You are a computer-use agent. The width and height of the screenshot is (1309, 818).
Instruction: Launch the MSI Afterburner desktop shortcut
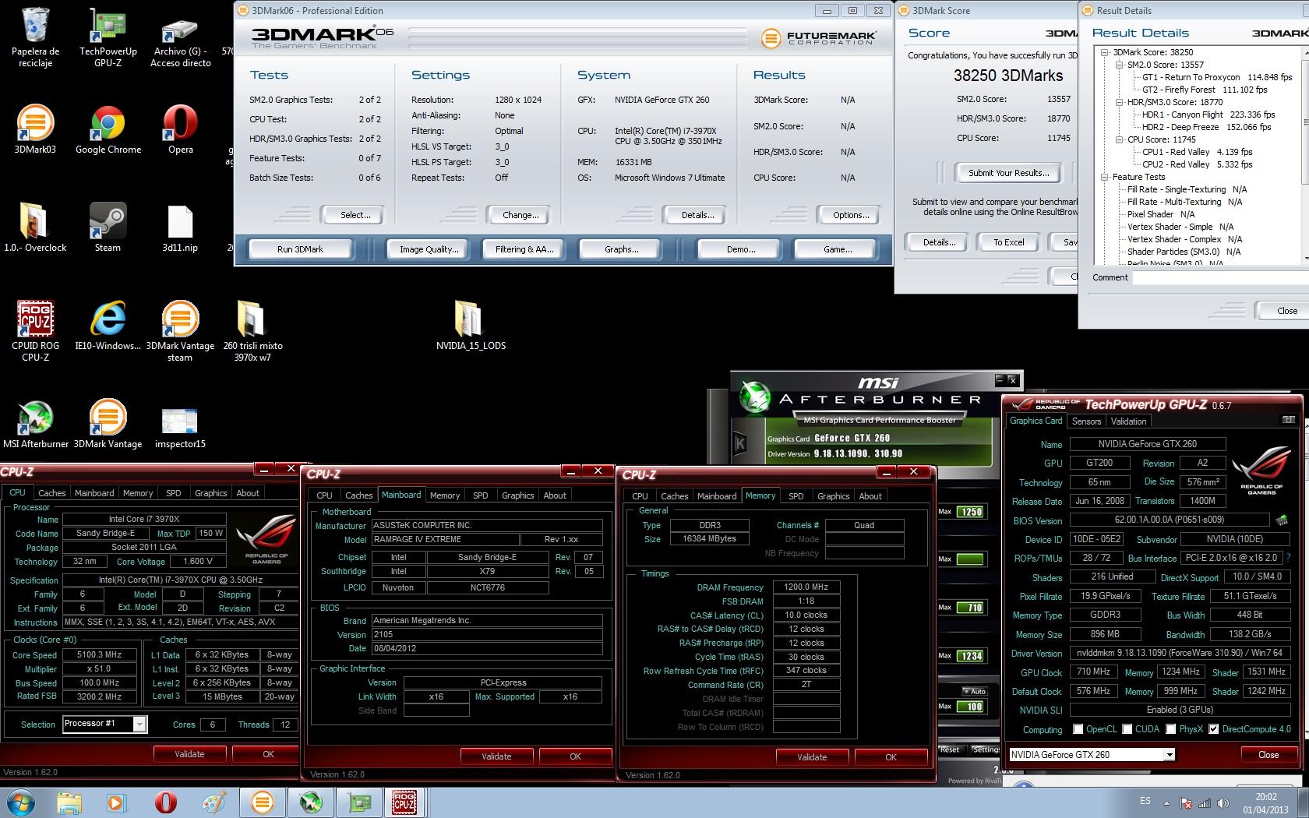(35, 424)
